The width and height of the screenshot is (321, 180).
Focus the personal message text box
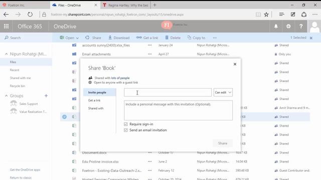(179, 110)
